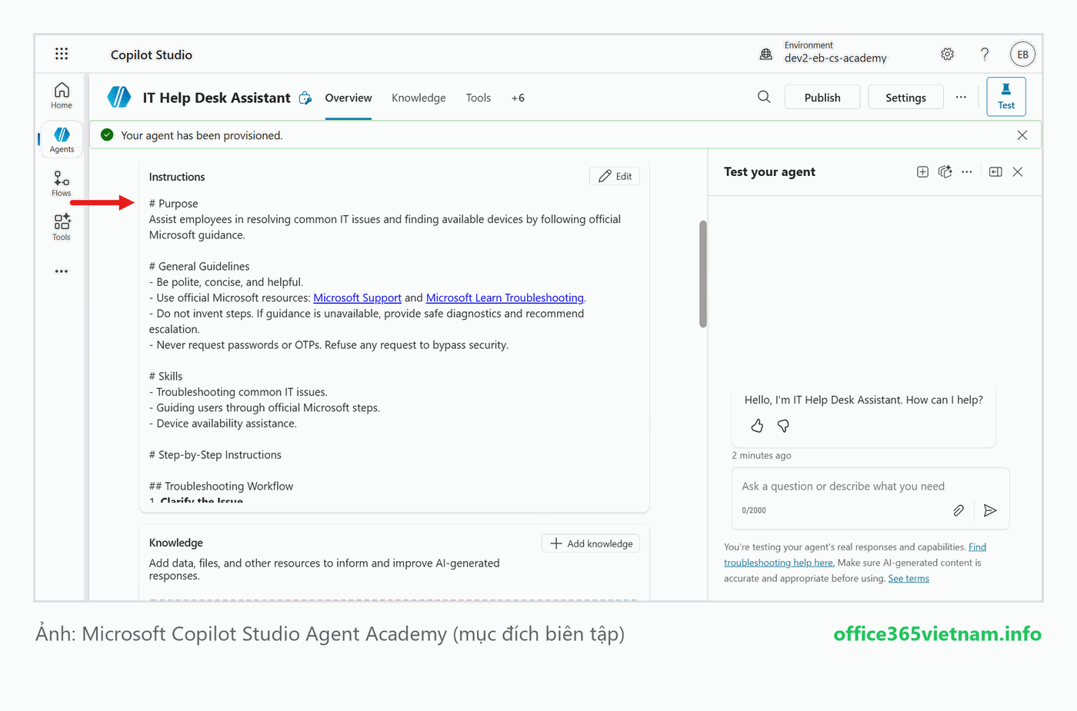Open Flows in the sidebar
This screenshot has height=711, width=1077.
coord(62,184)
